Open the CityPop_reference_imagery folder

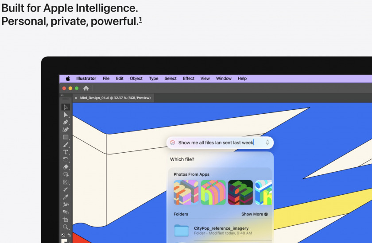pos(222,231)
